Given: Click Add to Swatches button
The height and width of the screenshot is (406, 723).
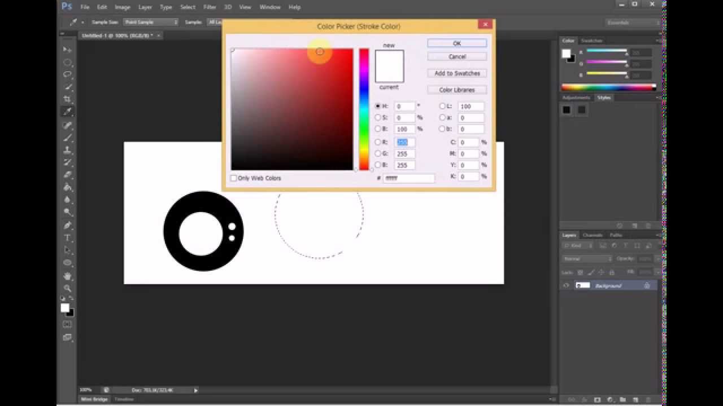Looking at the screenshot, I should tap(457, 73).
